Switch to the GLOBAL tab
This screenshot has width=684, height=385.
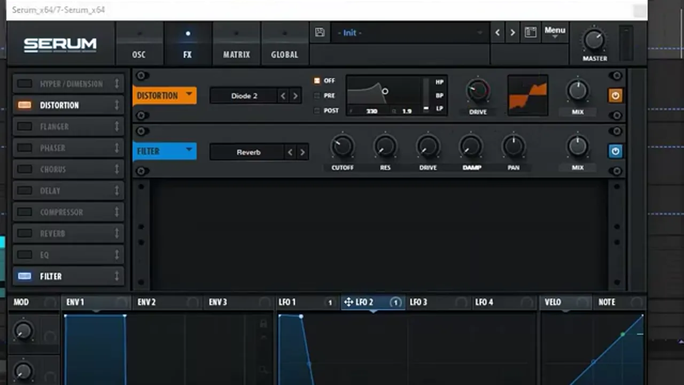284,44
